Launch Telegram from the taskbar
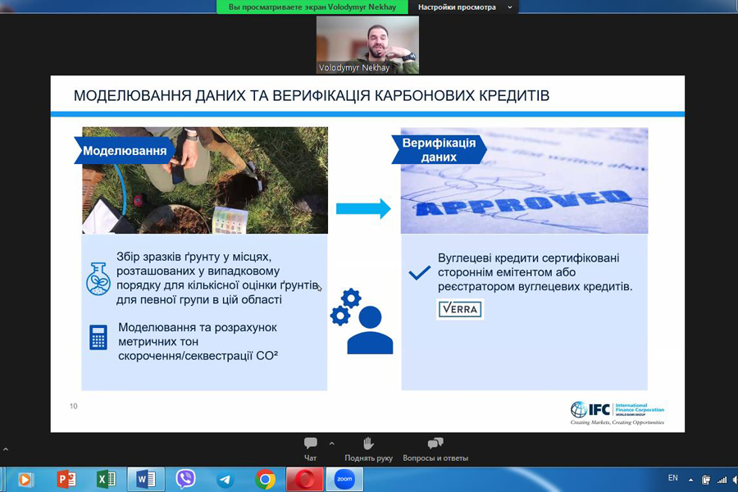This screenshot has height=492, width=738. [x=225, y=479]
